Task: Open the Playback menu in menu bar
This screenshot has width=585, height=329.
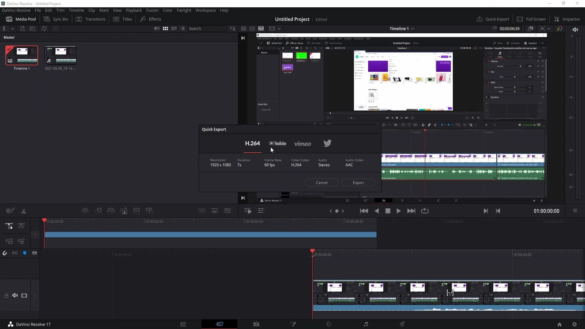Action: tap(134, 10)
